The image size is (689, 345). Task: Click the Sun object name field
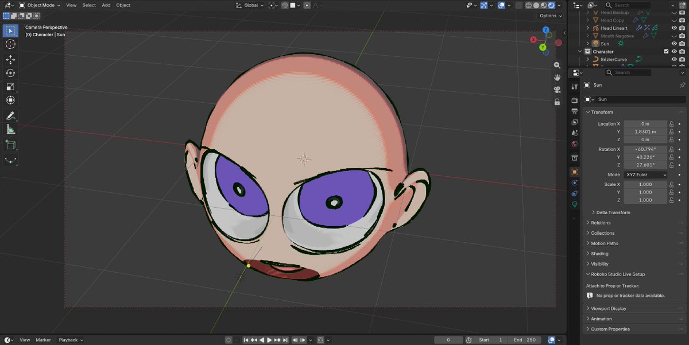point(640,99)
